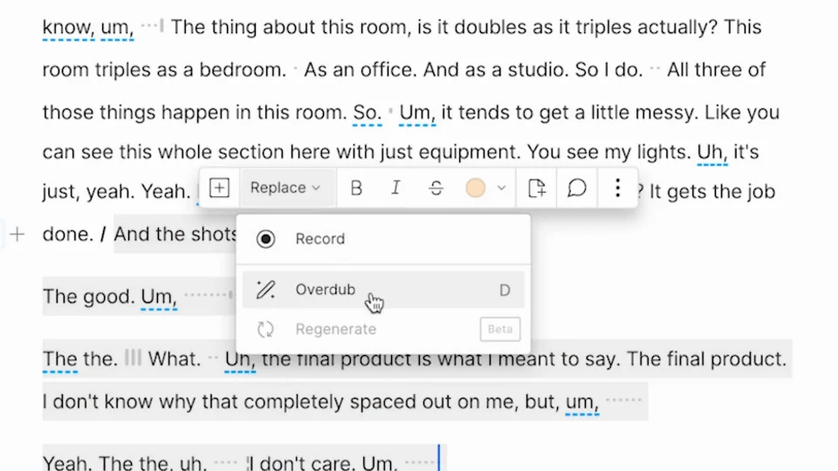Viewport: 838px width, 471px height.
Task: Click the text 'You see my lights.'
Action: pos(608,152)
